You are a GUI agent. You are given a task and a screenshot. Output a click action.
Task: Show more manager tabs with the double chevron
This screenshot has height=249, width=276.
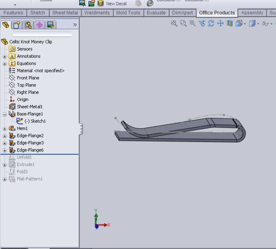[75, 24]
